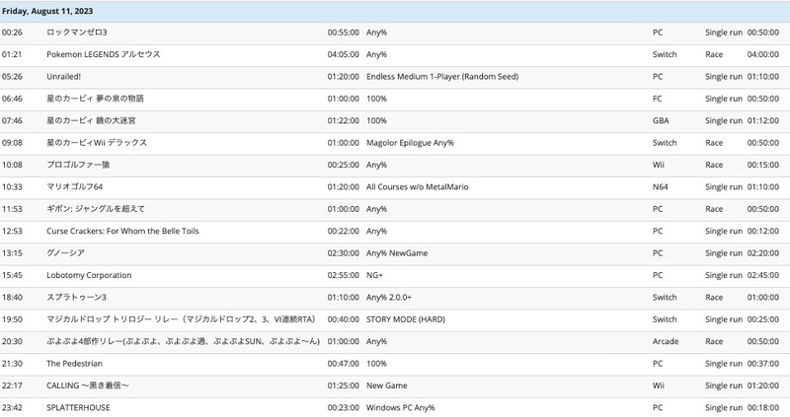Select the 00:12:00 estimate cell
790x417 pixels.
[x=762, y=232]
